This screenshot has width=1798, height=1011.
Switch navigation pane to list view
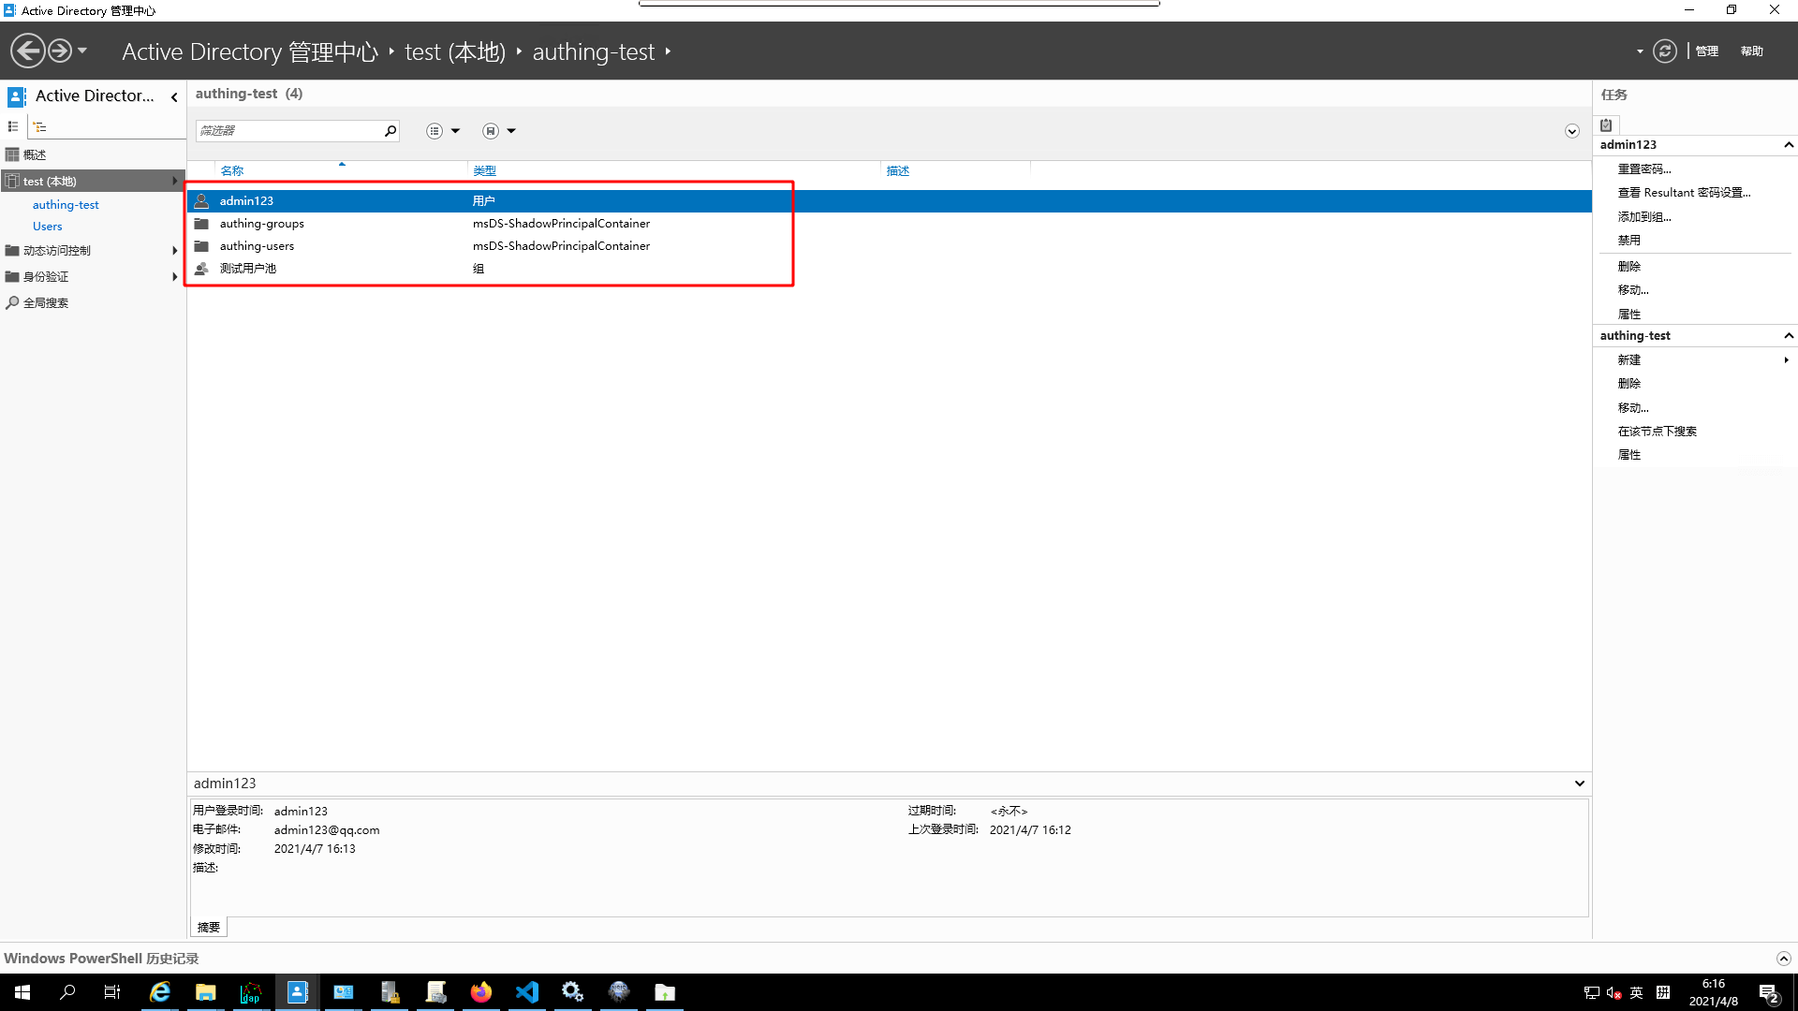pos(13,126)
